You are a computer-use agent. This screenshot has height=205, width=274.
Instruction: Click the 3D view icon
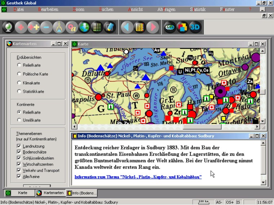[195, 27]
